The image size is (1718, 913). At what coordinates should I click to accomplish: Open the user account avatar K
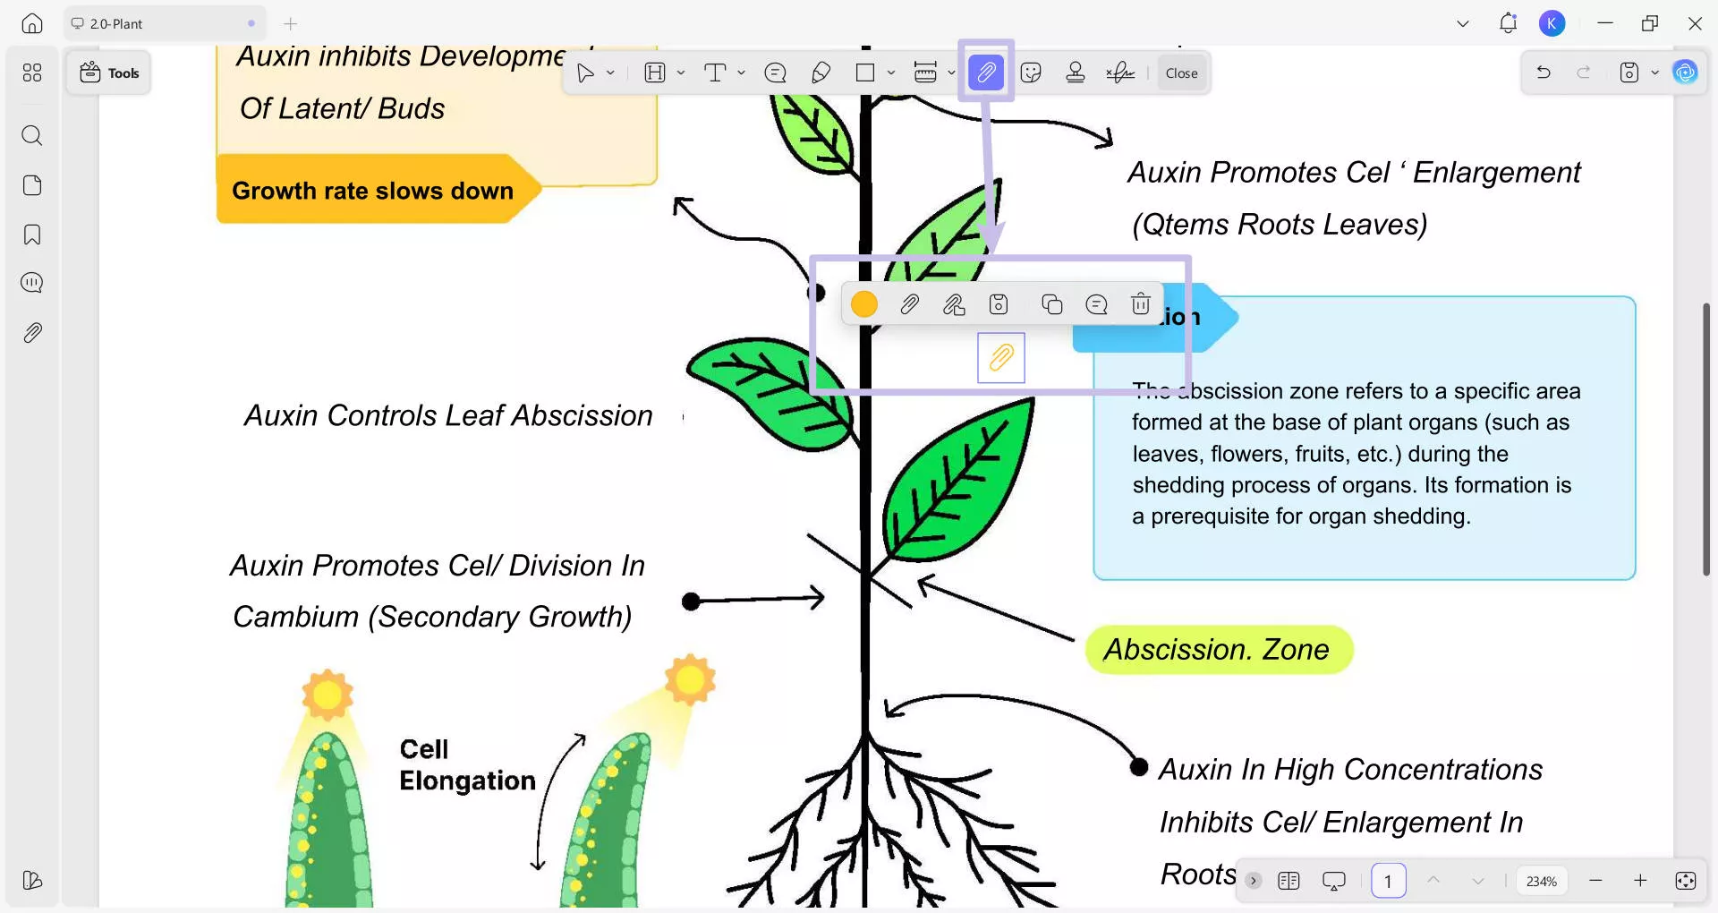[1552, 24]
